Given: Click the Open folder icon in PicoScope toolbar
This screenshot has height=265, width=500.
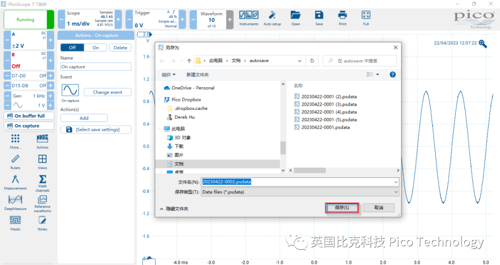Looking at the screenshot, I should (x=295, y=15).
